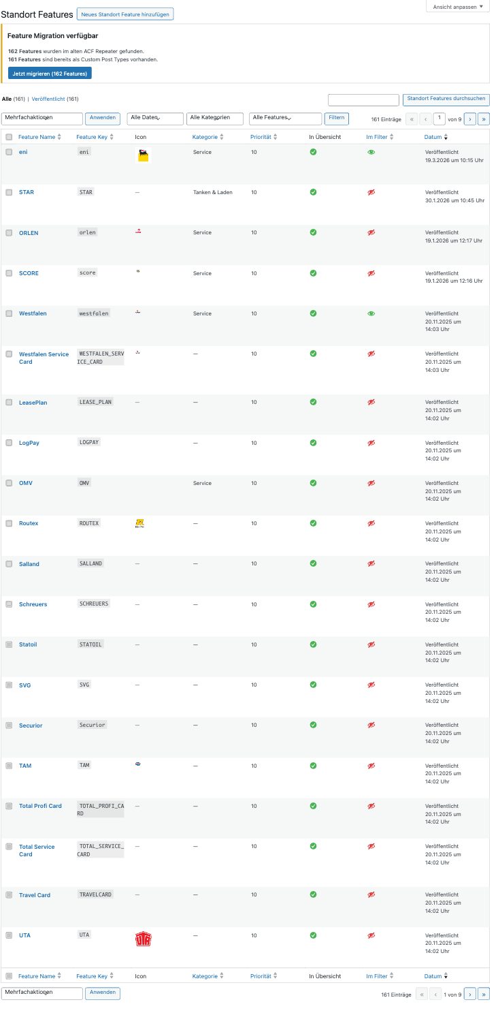Click the Jetzt migrieren (162 Features) button
498x1030 pixels.
(49, 74)
